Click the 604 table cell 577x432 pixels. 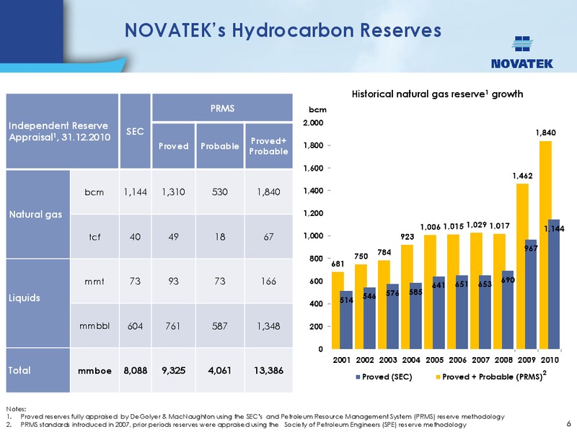(x=135, y=326)
